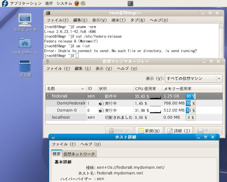Viewport: 227px width, 182px height.
Task: Switch to 仮想ネットワーク tab
Action: [79, 154]
